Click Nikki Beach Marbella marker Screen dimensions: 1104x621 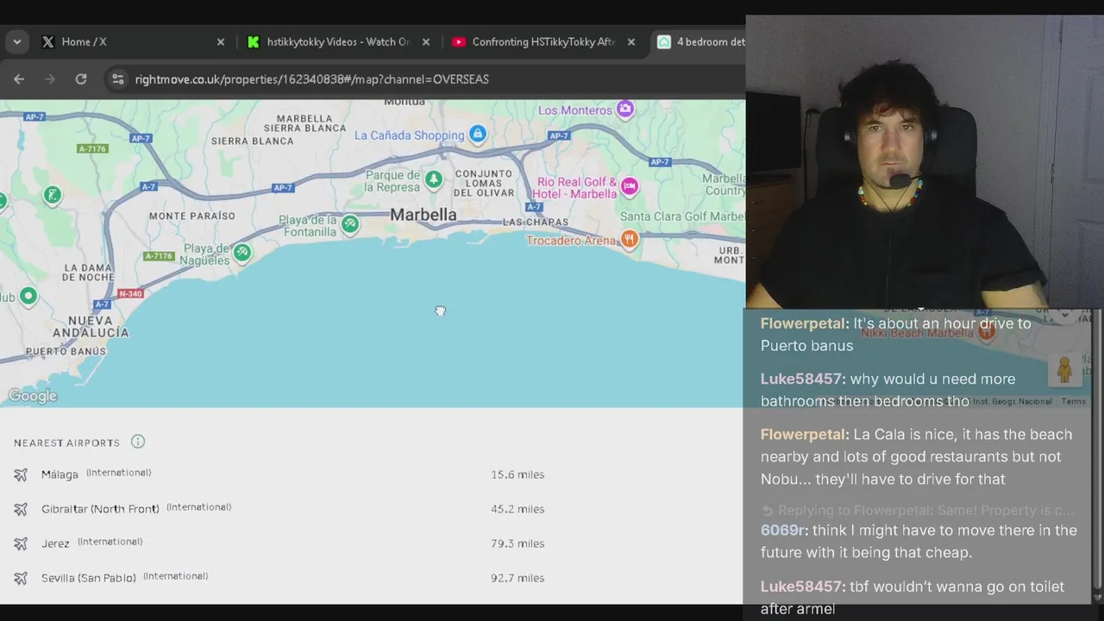click(986, 333)
